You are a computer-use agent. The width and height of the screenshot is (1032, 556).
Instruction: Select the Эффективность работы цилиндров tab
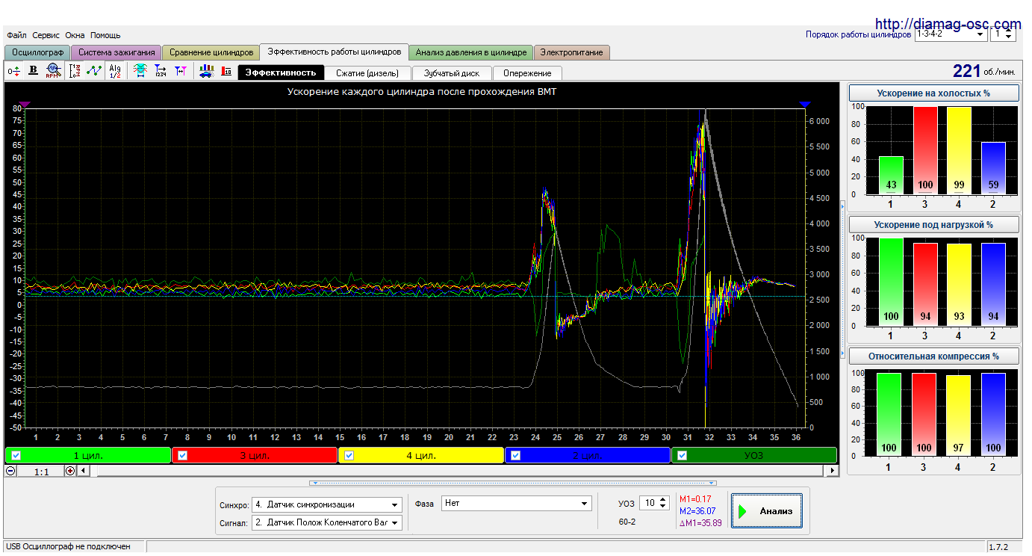(x=335, y=52)
